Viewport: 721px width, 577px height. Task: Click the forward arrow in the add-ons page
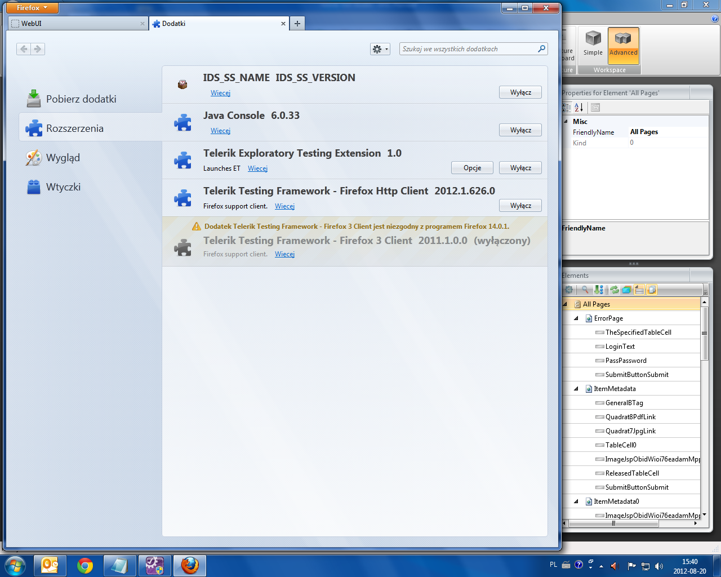click(x=38, y=49)
